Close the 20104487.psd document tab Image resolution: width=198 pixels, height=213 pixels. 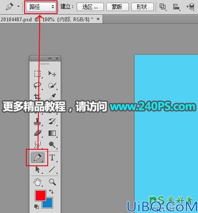[x=98, y=19]
